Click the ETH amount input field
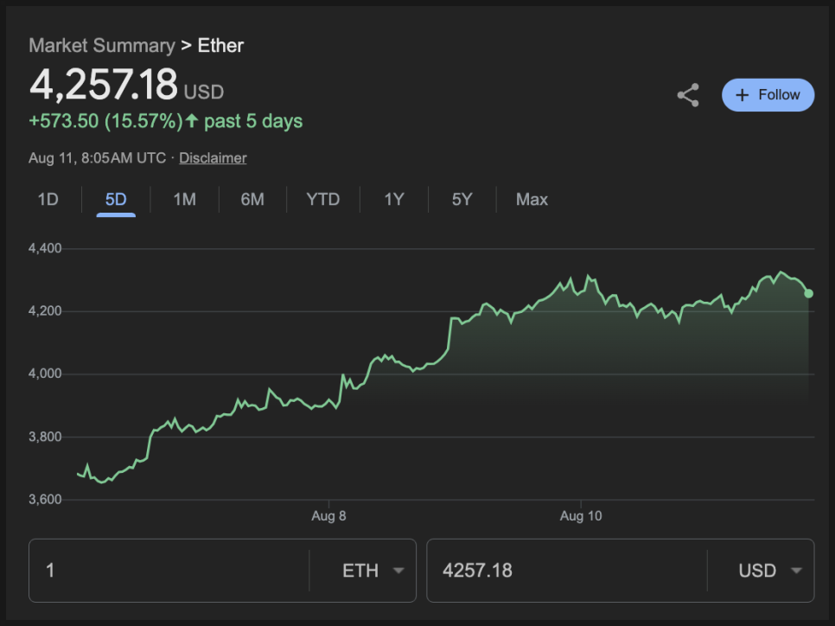Screen dimensions: 835x626 click(x=169, y=571)
